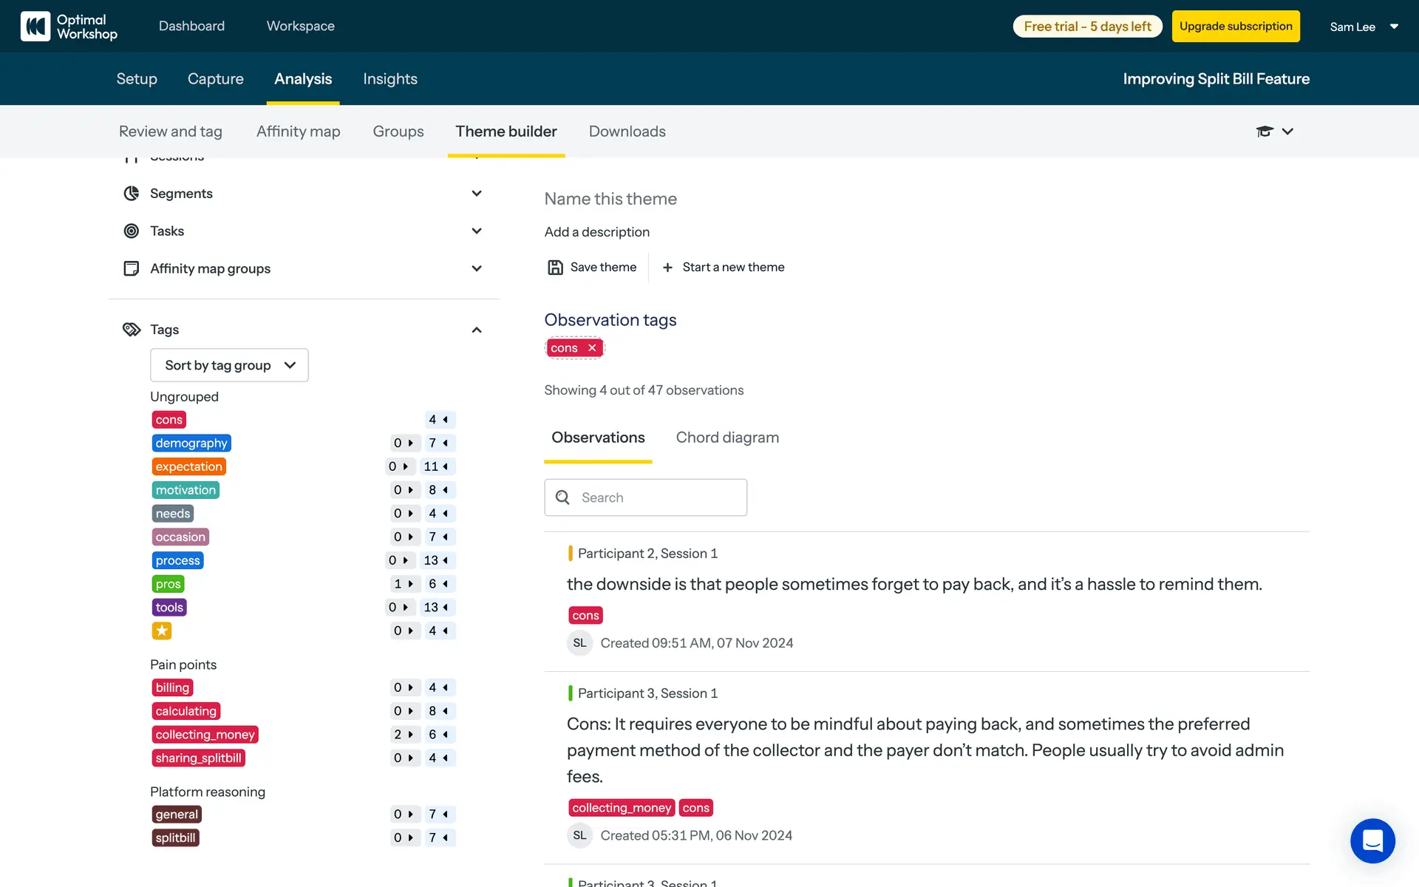Open the live chat bubble
Image resolution: width=1419 pixels, height=887 pixels.
tap(1372, 840)
